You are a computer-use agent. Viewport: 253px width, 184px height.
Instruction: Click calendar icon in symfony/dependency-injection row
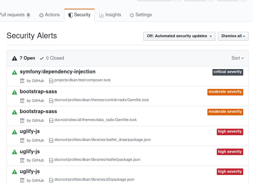[22, 81]
